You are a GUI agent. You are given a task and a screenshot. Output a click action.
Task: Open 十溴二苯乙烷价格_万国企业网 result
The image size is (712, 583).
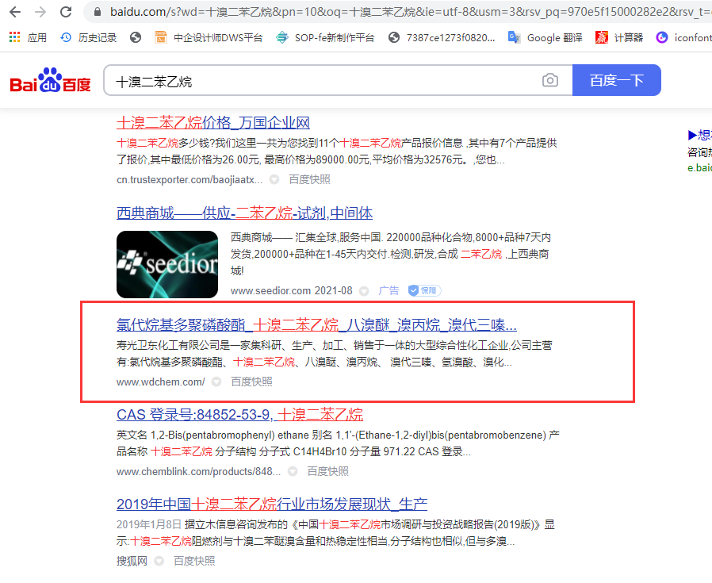[x=213, y=123]
